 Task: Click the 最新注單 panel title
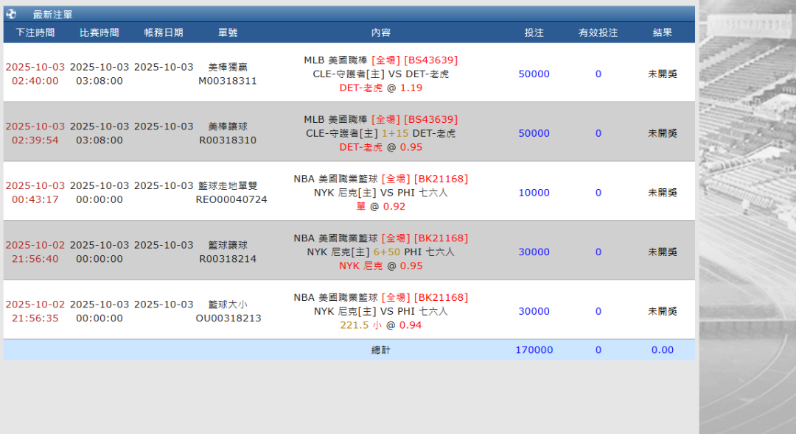click(52, 14)
